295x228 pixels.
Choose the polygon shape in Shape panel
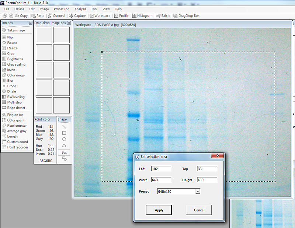point(64,145)
